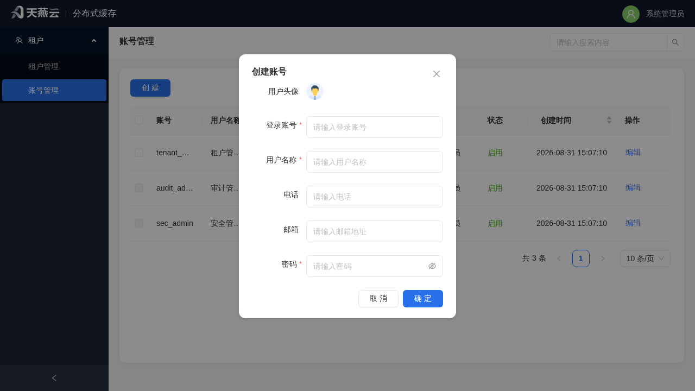Open the system administrator avatar icon
The width and height of the screenshot is (695, 391).
click(x=631, y=14)
